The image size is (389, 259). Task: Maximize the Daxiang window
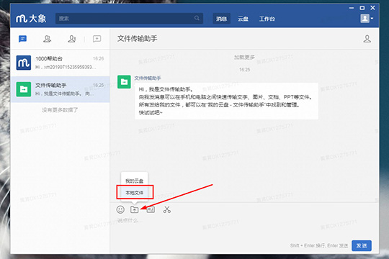tap(362, 8)
